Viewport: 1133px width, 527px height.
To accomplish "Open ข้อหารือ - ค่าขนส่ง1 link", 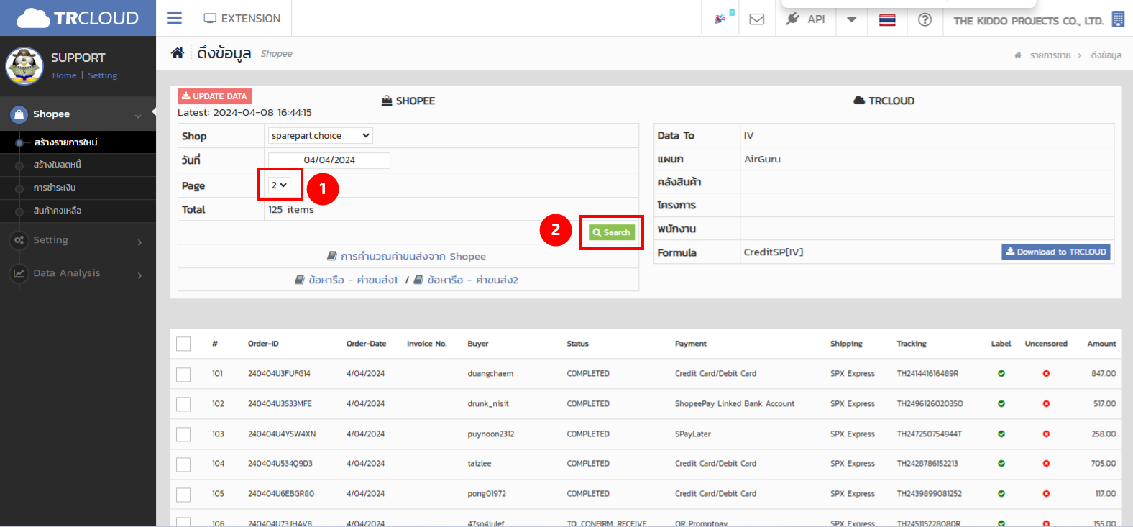I will [347, 280].
